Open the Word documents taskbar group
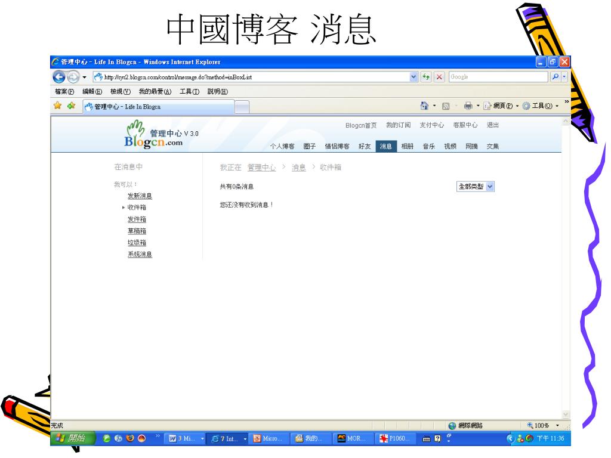The image size is (611, 458). (186, 438)
